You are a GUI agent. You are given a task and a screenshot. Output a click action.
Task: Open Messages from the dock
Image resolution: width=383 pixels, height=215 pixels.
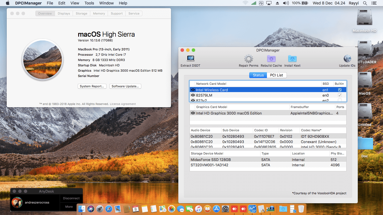point(181,209)
